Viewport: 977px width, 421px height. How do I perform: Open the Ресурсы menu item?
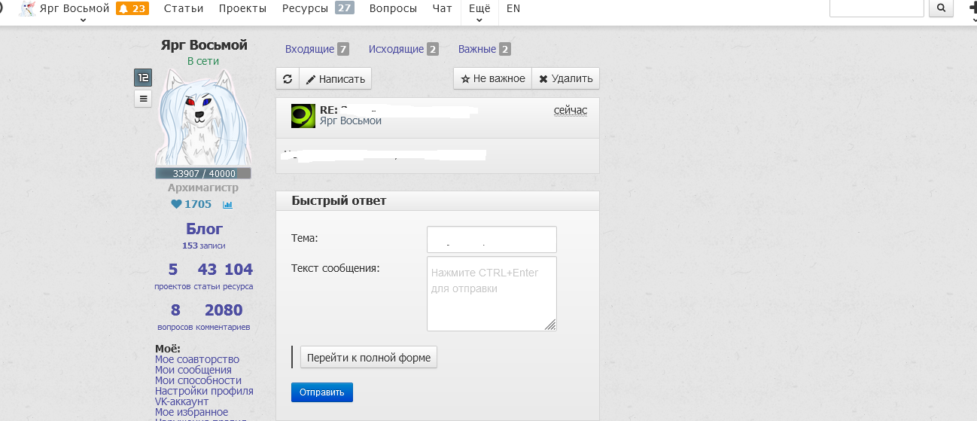point(305,9)
